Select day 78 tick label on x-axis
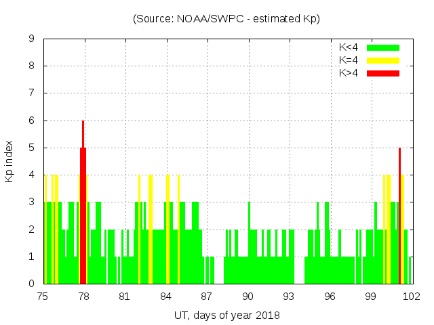The width and height of the screenshot is (434, 325). point(83,297)
